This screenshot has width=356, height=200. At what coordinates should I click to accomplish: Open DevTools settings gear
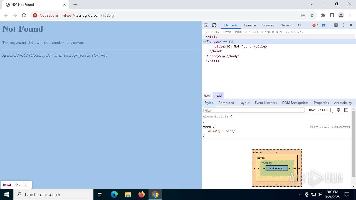pos(336,25)
